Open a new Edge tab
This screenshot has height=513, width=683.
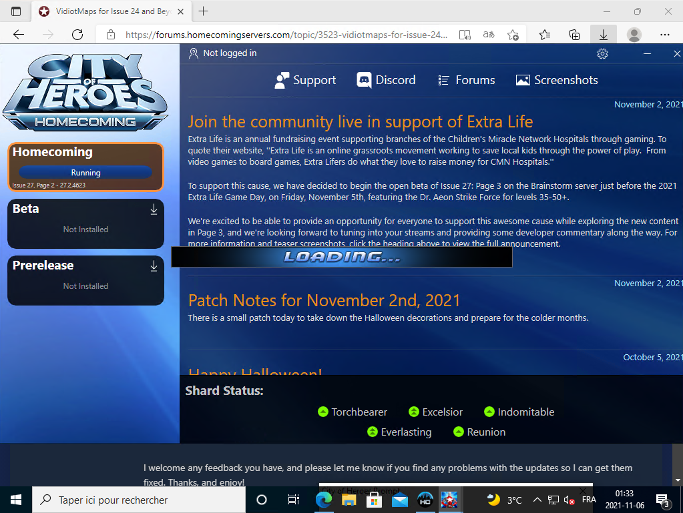(203, 11)
